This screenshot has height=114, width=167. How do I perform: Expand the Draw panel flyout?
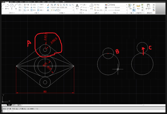coord(12,13)
